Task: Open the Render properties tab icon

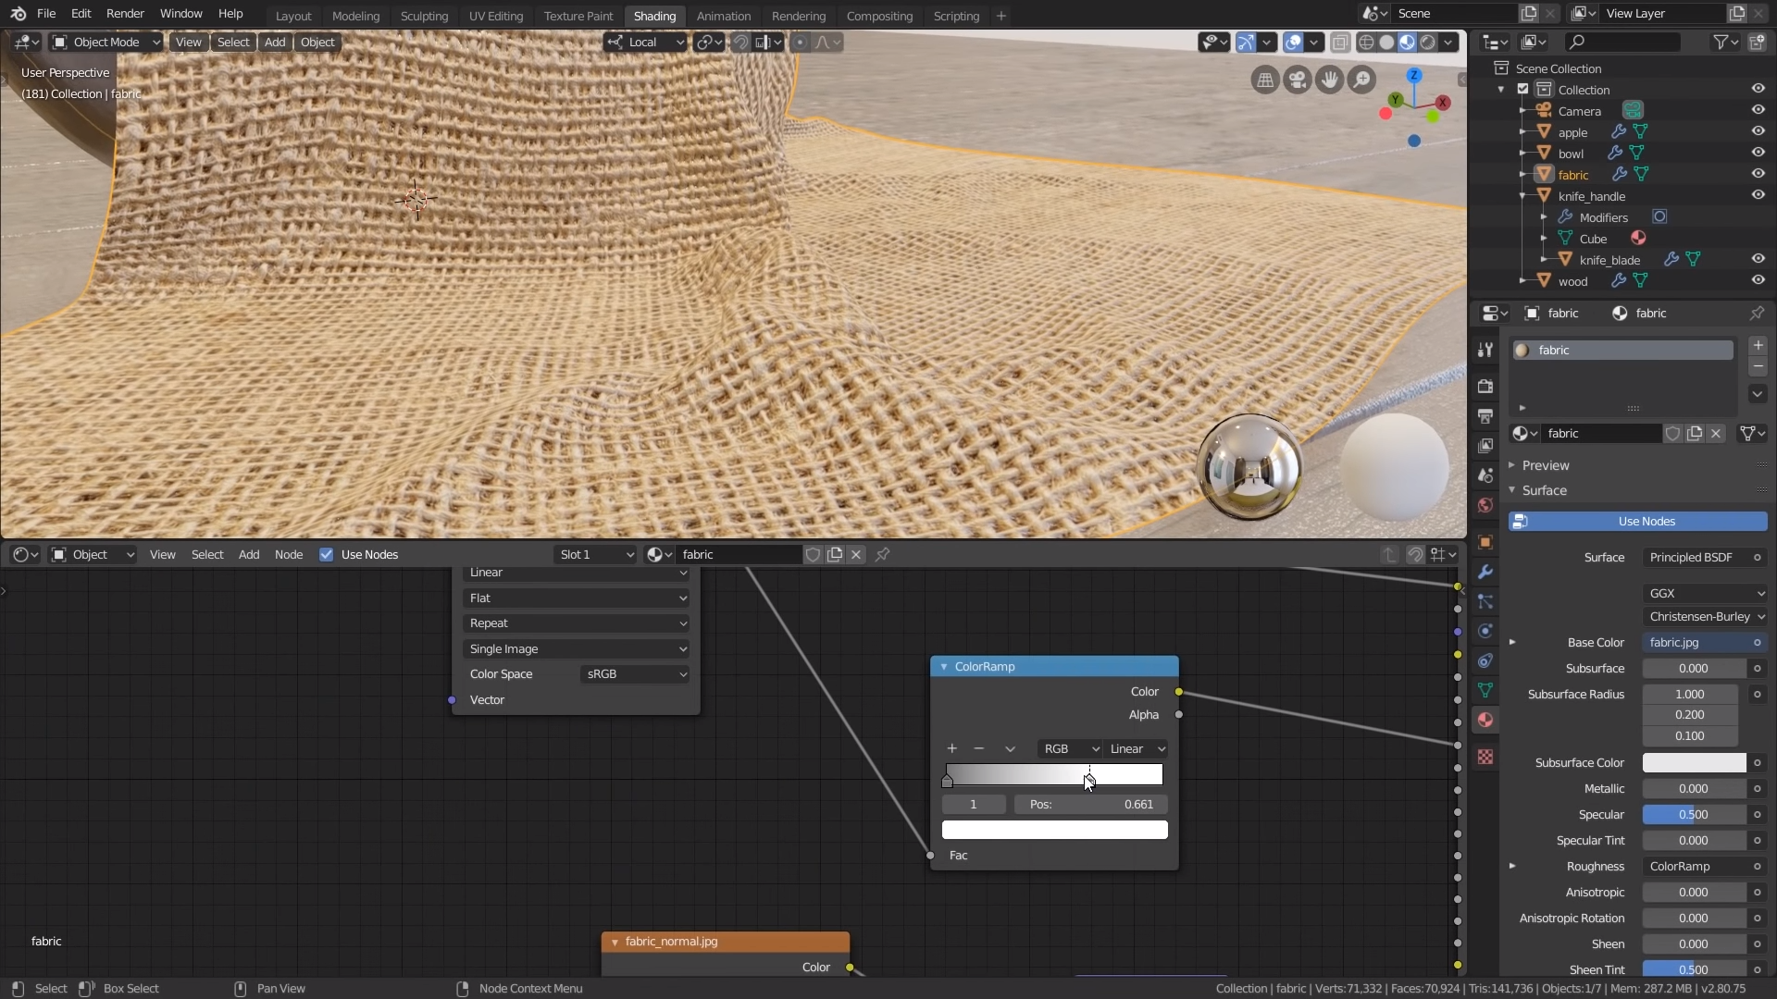Action: (1485, 386)
